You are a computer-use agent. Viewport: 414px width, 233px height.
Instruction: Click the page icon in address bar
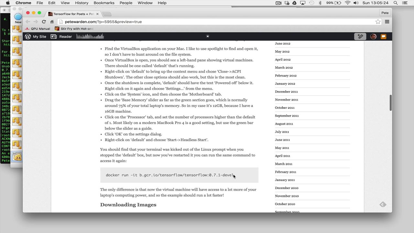pyautogui.click(x=61, y=22)
